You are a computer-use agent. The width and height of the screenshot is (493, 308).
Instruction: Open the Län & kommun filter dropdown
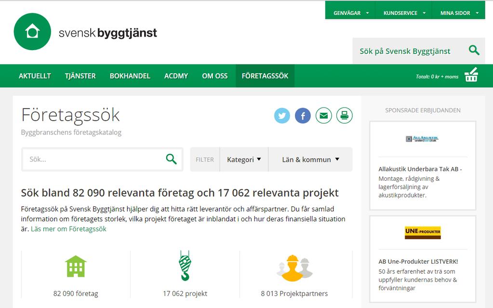(x=311, y=160)
